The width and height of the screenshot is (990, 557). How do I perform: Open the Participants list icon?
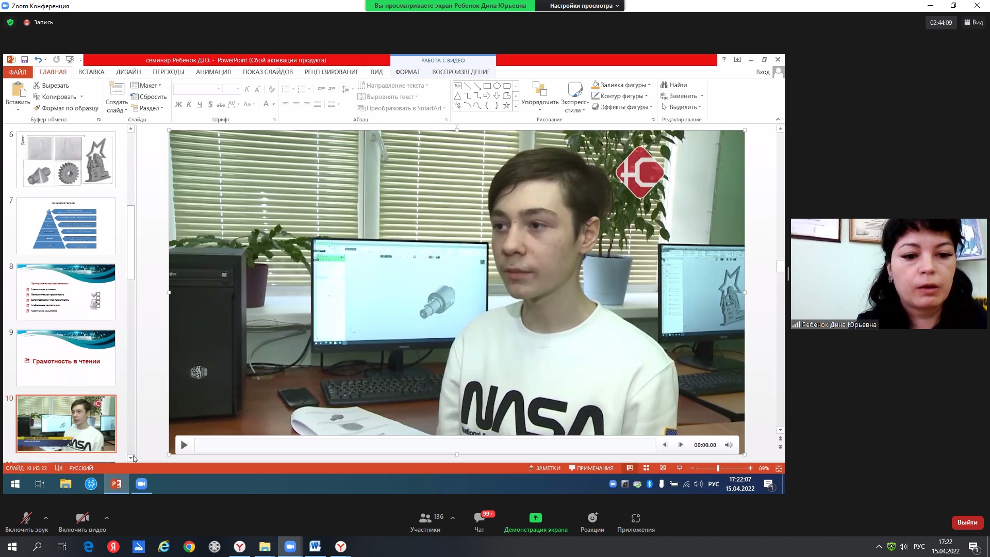[x=425, y=518]
